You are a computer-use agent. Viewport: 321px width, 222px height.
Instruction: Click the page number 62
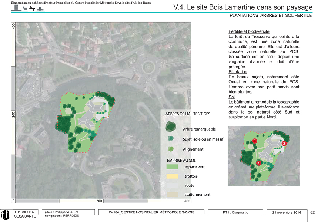click(312, 213)
